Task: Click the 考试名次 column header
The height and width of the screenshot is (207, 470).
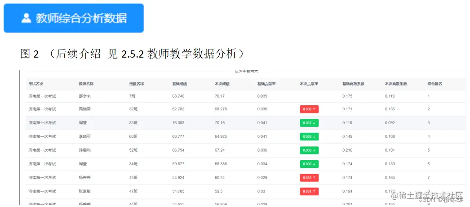Action: point(35,84)
